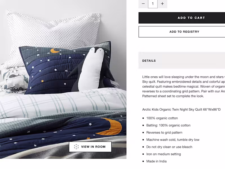The image size is (225, 169).
Task: Click the Add to Registry button
Action: tap(182, 32)
